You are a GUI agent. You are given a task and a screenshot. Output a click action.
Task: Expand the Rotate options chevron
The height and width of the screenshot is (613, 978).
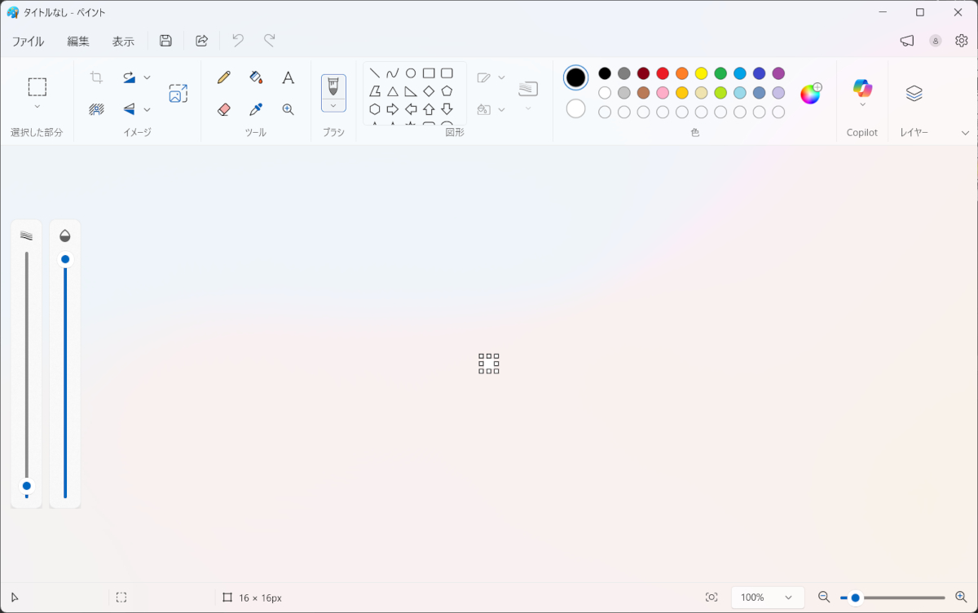tap(148, 77)
